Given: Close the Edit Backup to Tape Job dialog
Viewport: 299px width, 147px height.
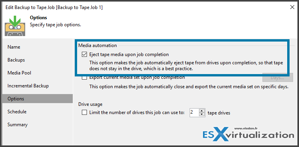Looking at the screenshot, I should (x=292, y=7).
